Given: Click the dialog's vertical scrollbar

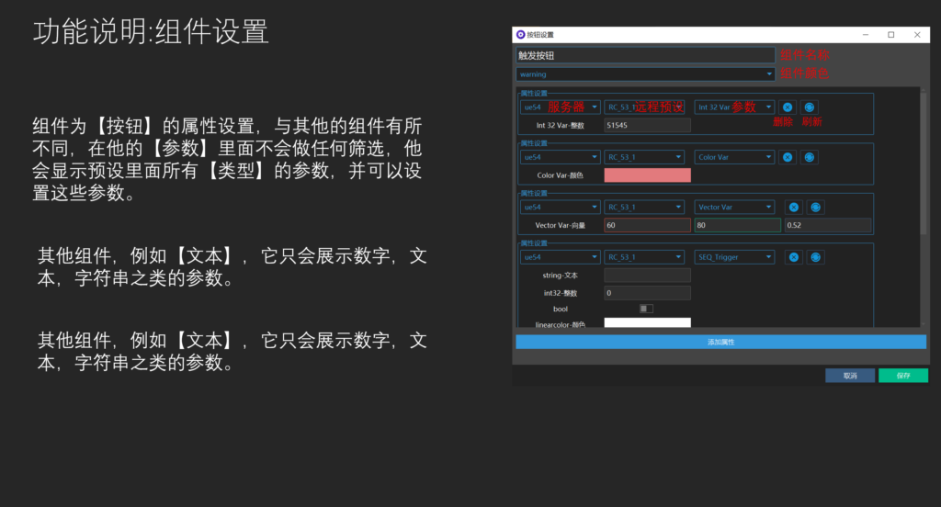Looking at the screenshot, I should pyautogui.click(x=923, y=162).
